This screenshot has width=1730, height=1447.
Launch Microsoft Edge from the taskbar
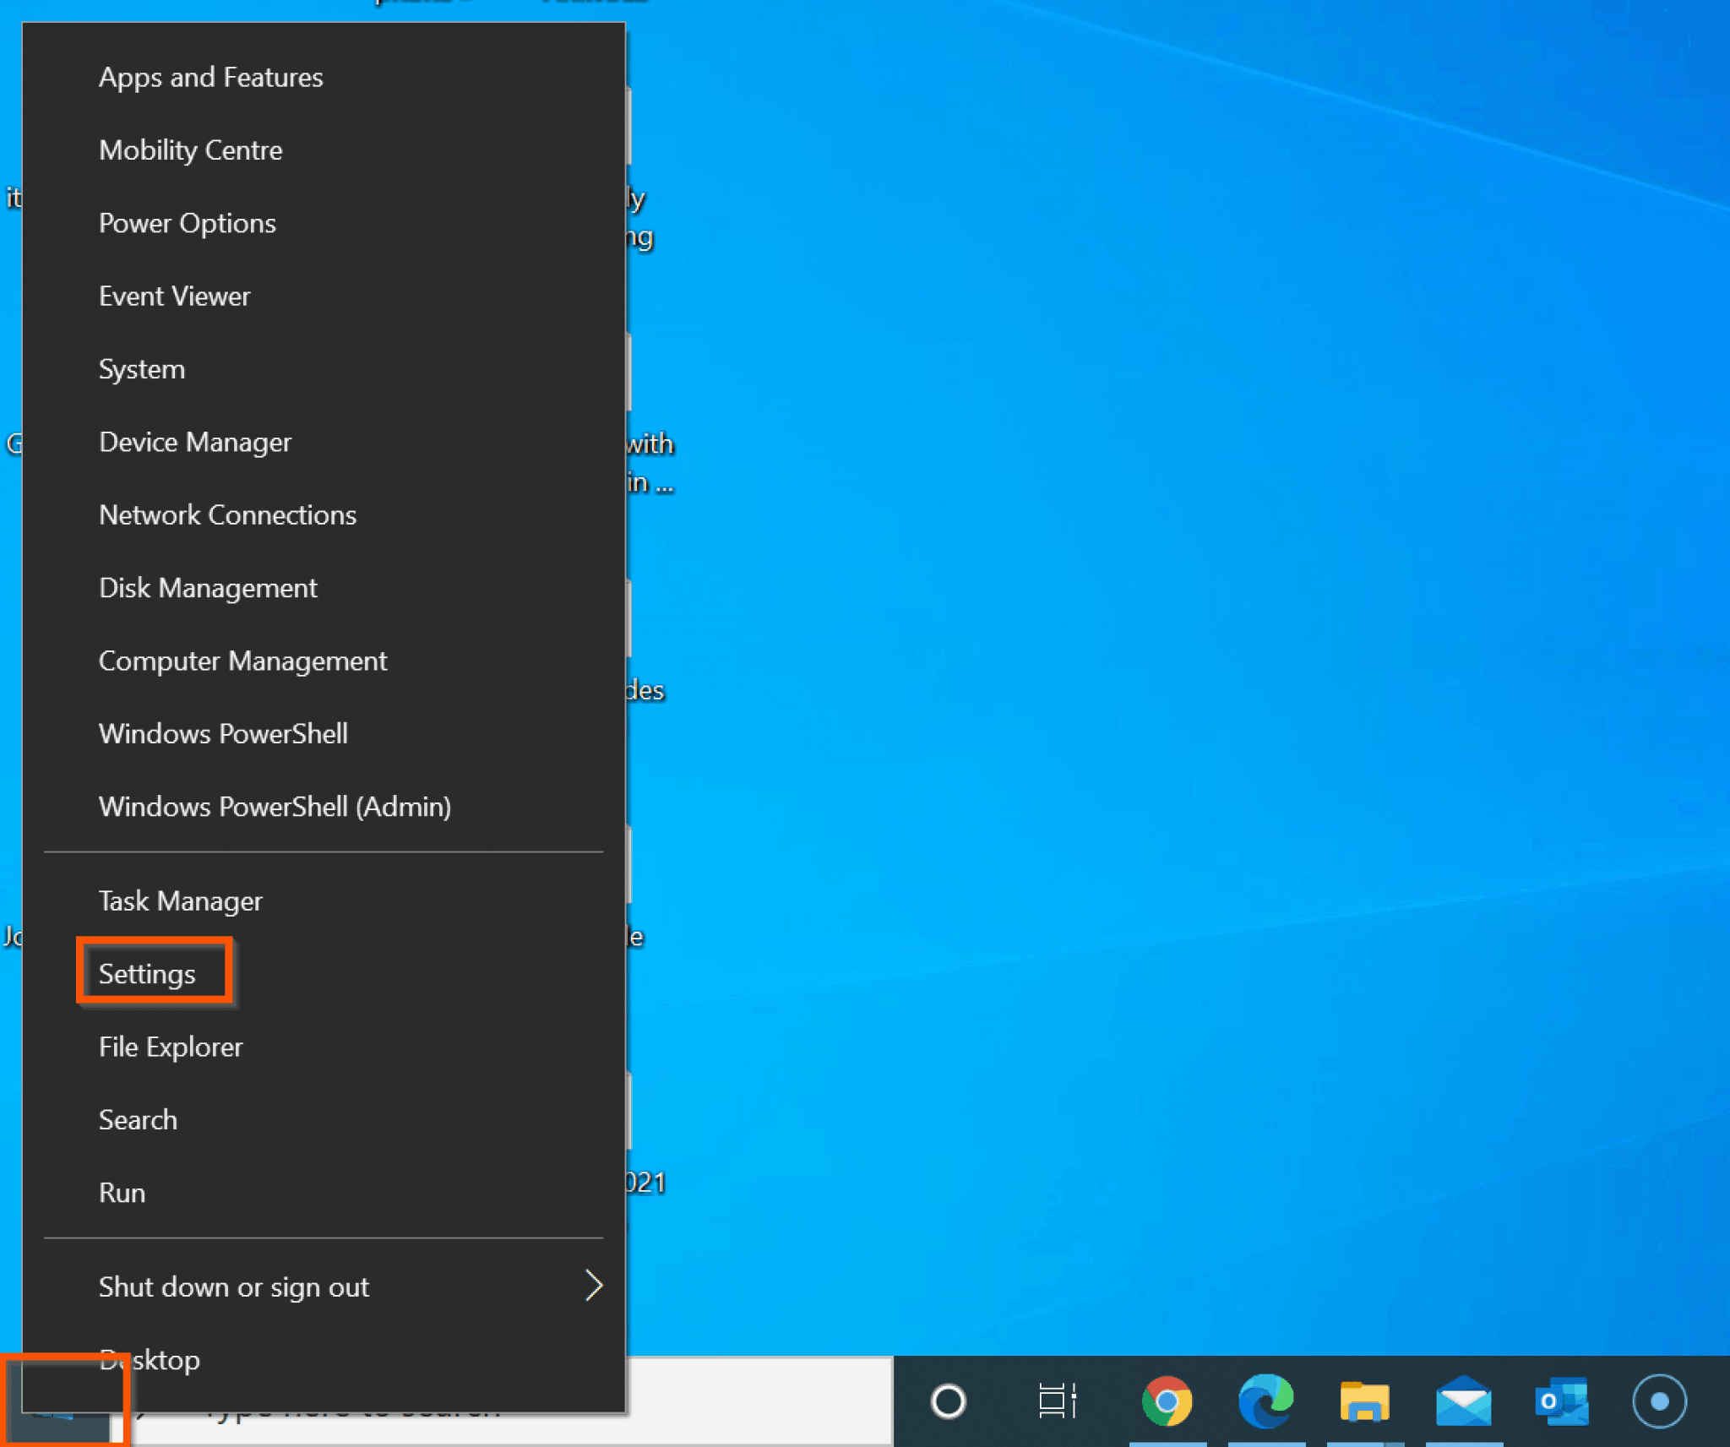(x=1266, y=1401)
